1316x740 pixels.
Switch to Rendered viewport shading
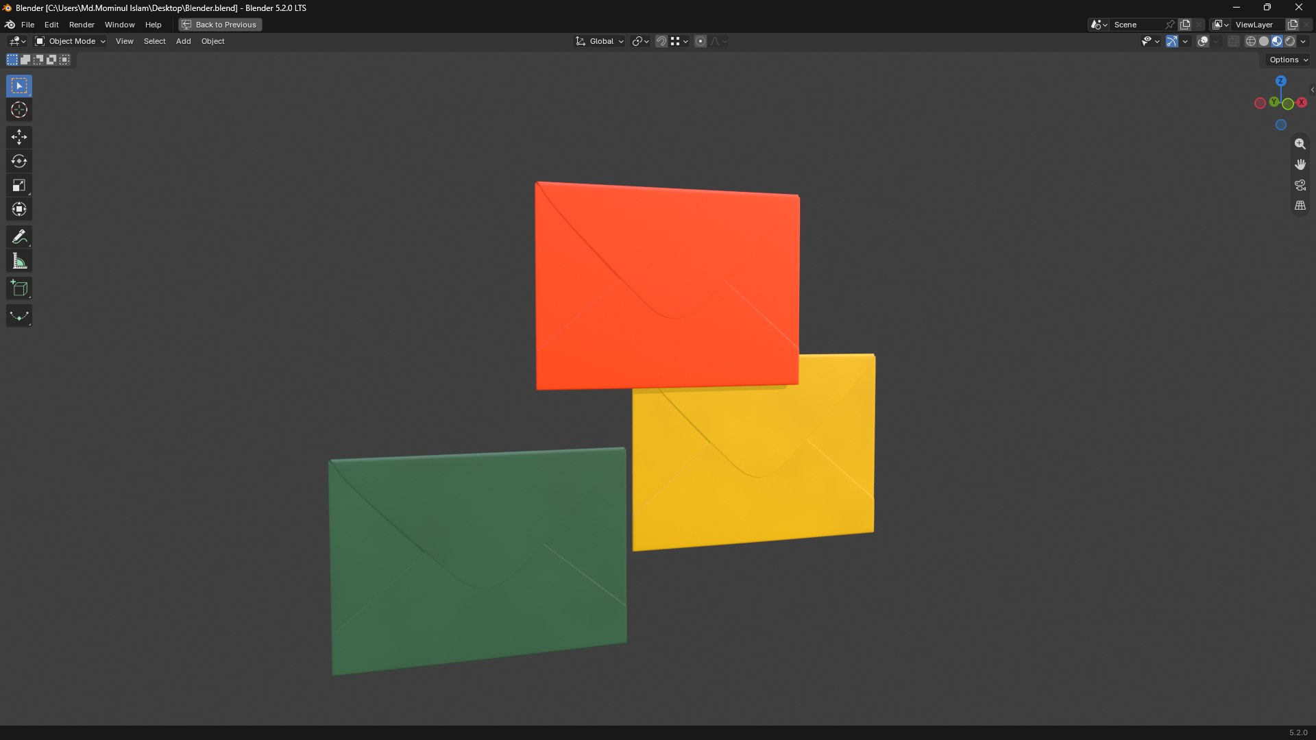(1290, 42)
